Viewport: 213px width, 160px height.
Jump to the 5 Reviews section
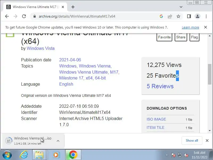pos(160,86)
